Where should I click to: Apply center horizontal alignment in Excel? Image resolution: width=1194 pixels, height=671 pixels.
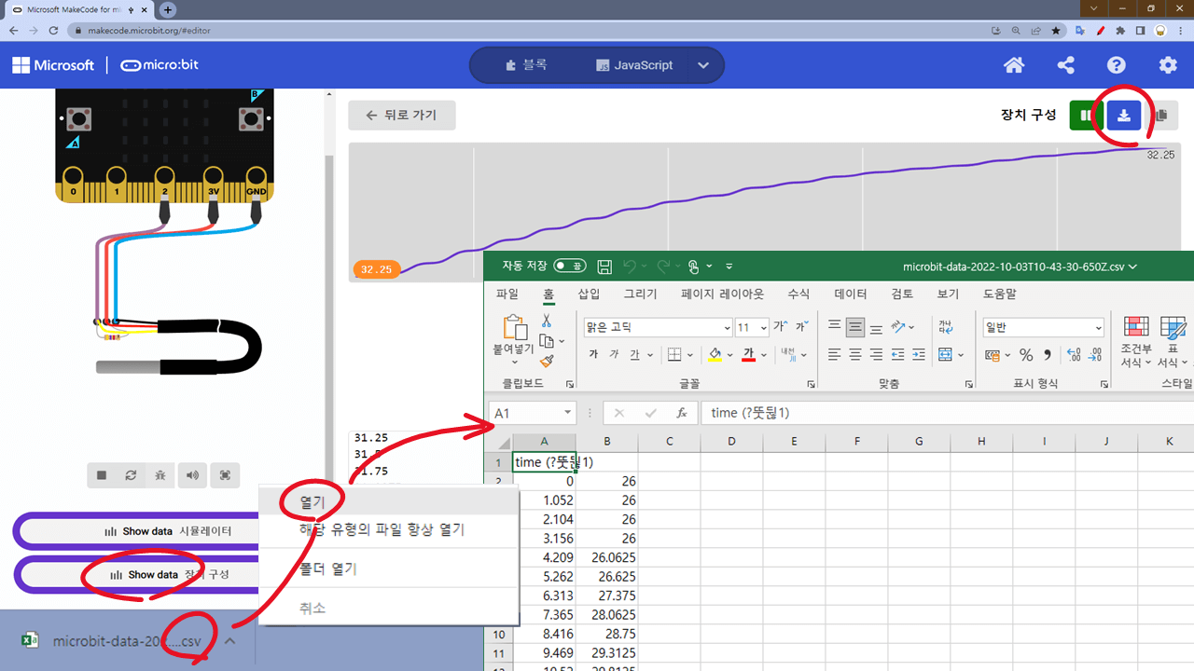pyautogui.click(x=855, y=355)
